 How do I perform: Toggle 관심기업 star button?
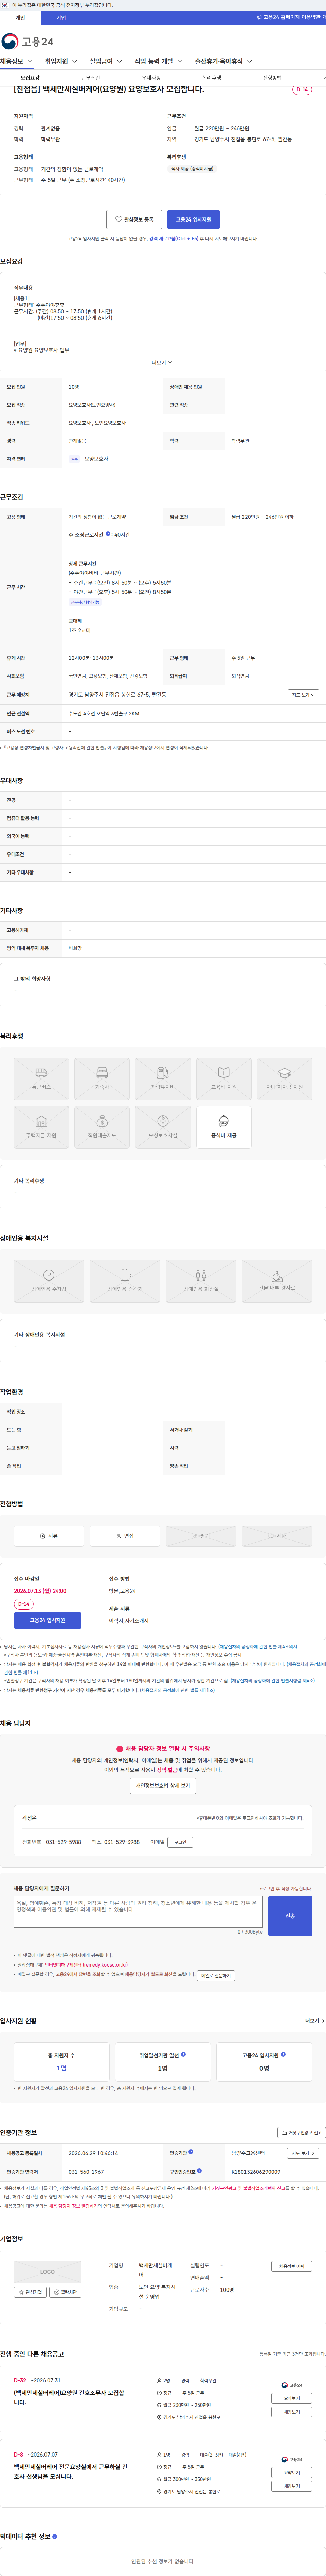click(x=30, y=2292)
